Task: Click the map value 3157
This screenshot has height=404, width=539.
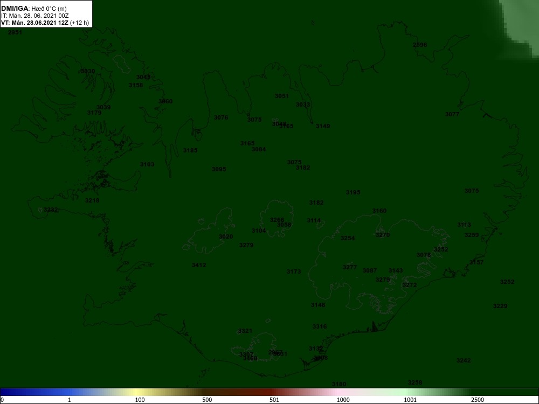Action: click(476, 262)
